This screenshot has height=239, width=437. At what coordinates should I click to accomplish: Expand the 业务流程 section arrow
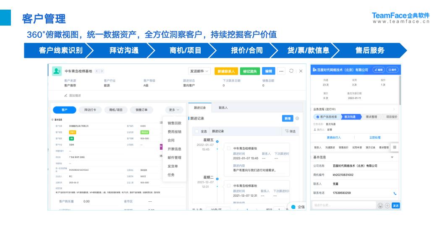coord(394,109)
